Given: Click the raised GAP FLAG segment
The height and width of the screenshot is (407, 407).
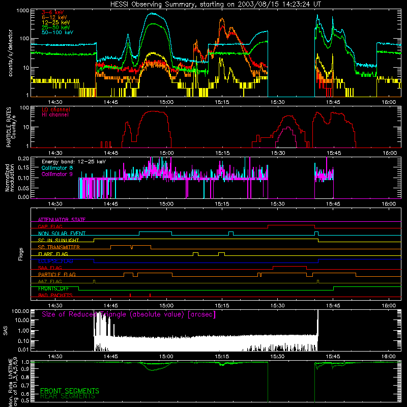Looking at the screenshot, I should 291,225.
